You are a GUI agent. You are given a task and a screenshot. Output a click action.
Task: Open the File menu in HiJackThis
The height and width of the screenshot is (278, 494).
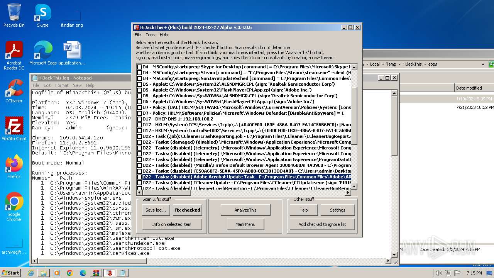138,35
